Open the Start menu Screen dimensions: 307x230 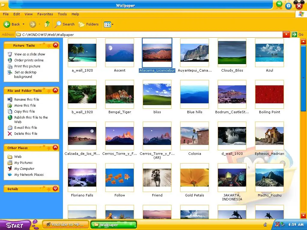click(15, 225)
